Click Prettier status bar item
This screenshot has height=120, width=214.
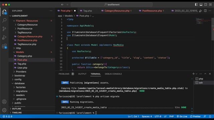195,116
